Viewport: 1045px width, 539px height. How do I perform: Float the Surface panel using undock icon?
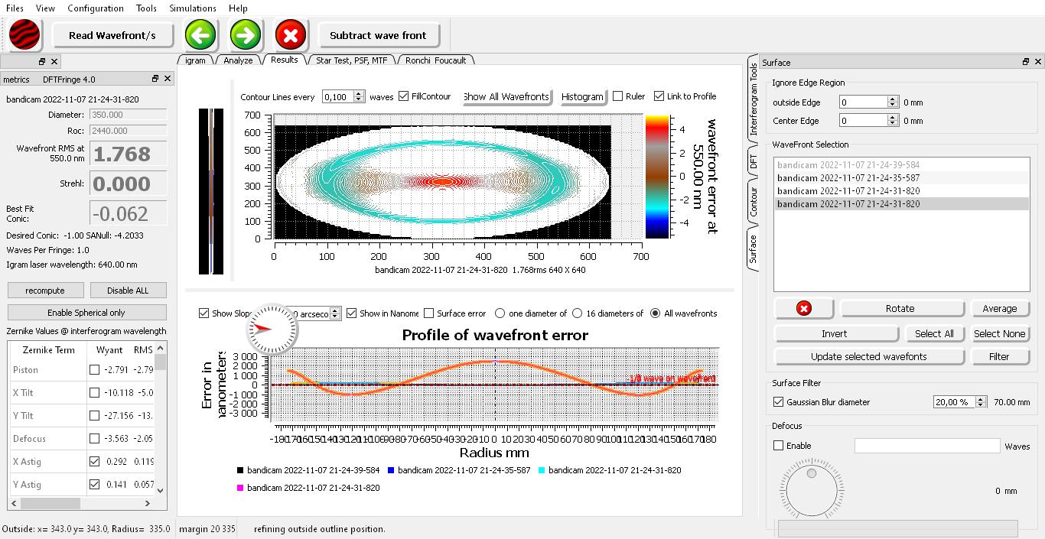(1025, 62)
